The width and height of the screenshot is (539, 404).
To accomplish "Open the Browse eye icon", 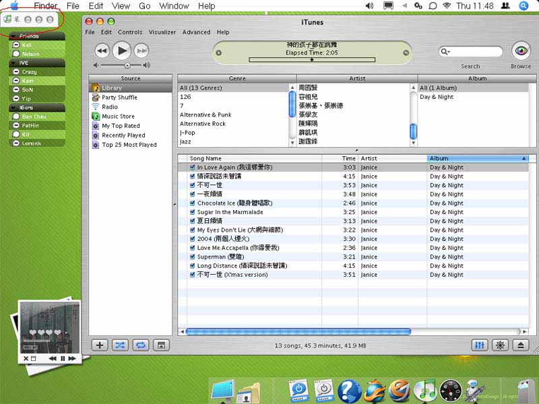I will click(521, 51).
